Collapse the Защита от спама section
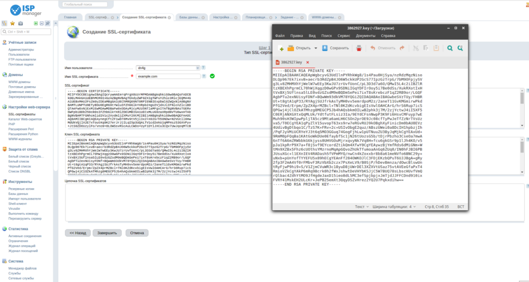This screenshot has height=282, width=529. pos(22,150)
